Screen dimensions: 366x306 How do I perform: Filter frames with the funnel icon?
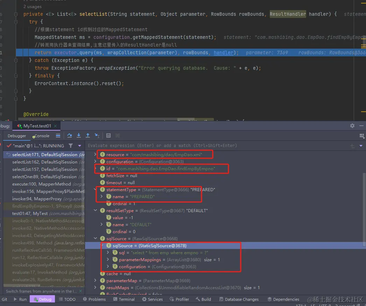[70, 146]
